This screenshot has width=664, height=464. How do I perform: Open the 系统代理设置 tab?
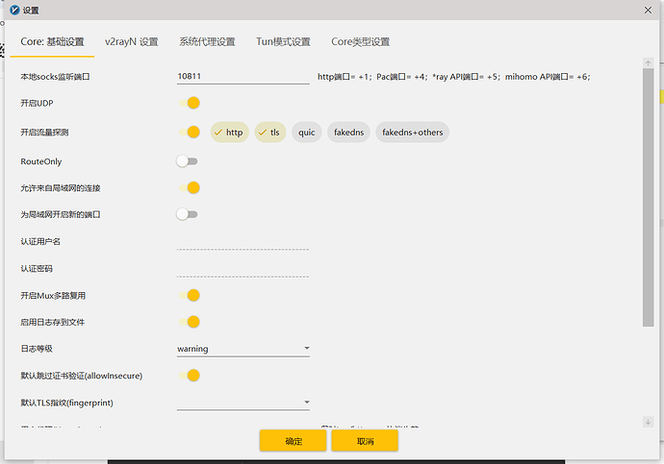207,42
